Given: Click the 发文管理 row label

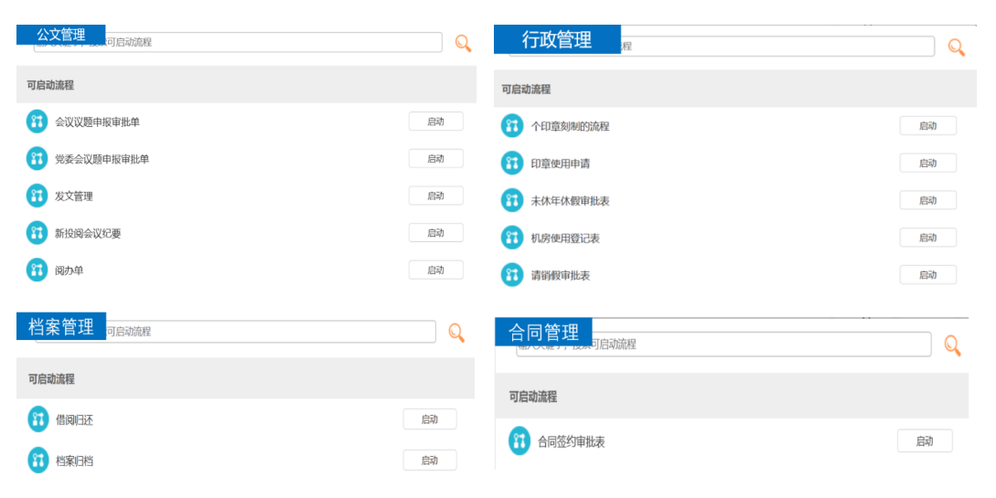Looking at the screenshot, I should [74, 196].
